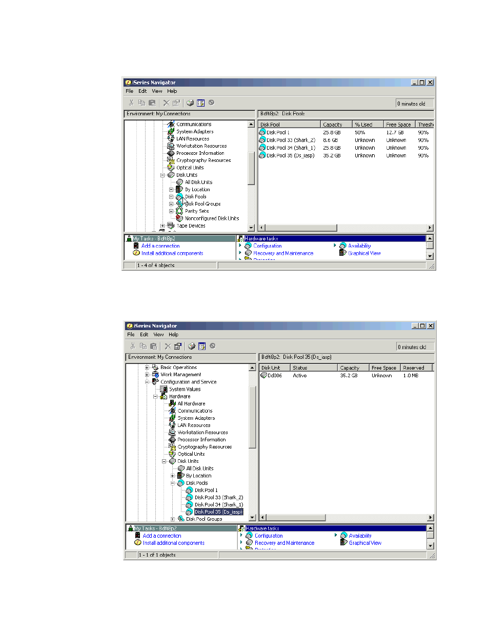The height and width of the screenshot is (633, 489).
Task: Expand the Tape Devices node
Action: click(162, 226)
